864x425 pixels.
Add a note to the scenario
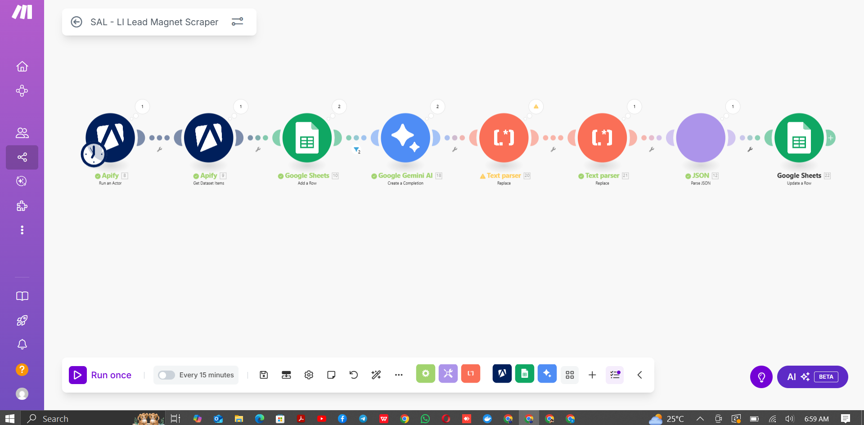pyautogui.click(x=331, y=375)
